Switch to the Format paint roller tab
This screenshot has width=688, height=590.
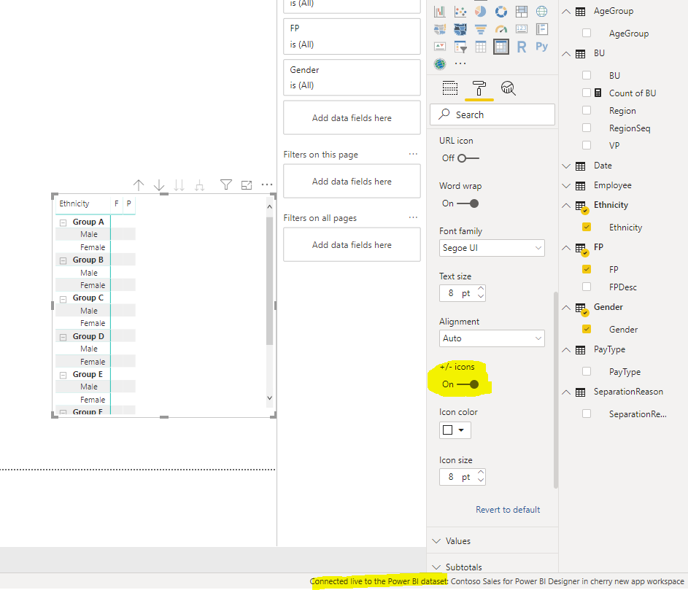pos(479,88)
